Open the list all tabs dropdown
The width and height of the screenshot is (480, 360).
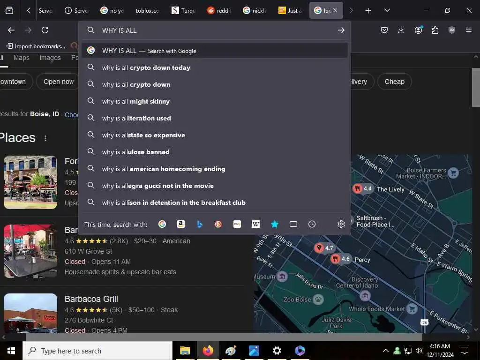[387, 11]
